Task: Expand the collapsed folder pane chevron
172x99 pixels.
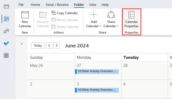Action: [22, 44]
